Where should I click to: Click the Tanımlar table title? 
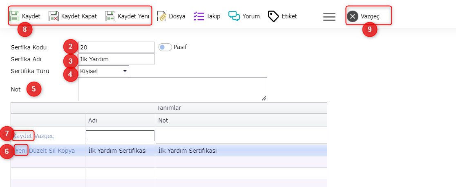169,108
